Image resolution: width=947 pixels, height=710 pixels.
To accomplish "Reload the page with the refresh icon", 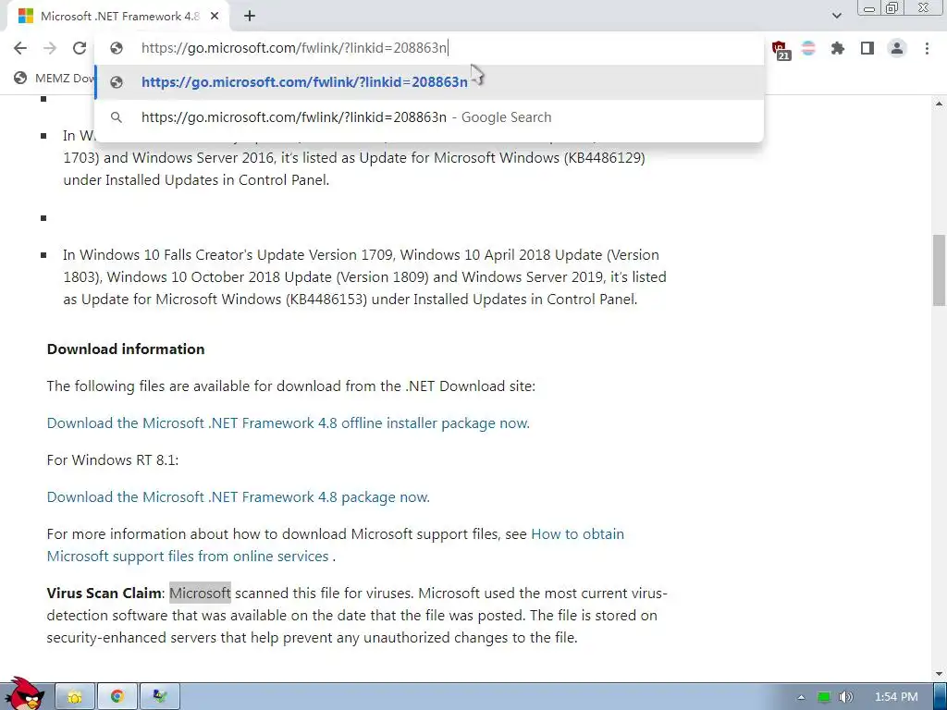I will tap(80, 48).
